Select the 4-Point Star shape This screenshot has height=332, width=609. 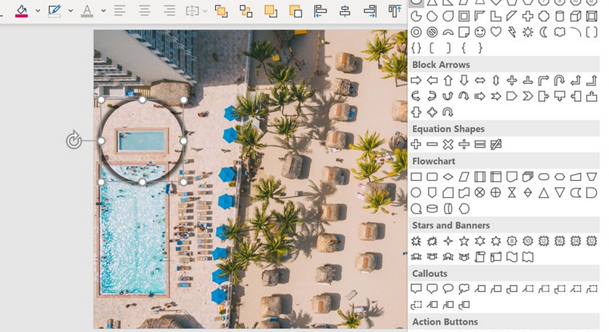click(448, 241)
